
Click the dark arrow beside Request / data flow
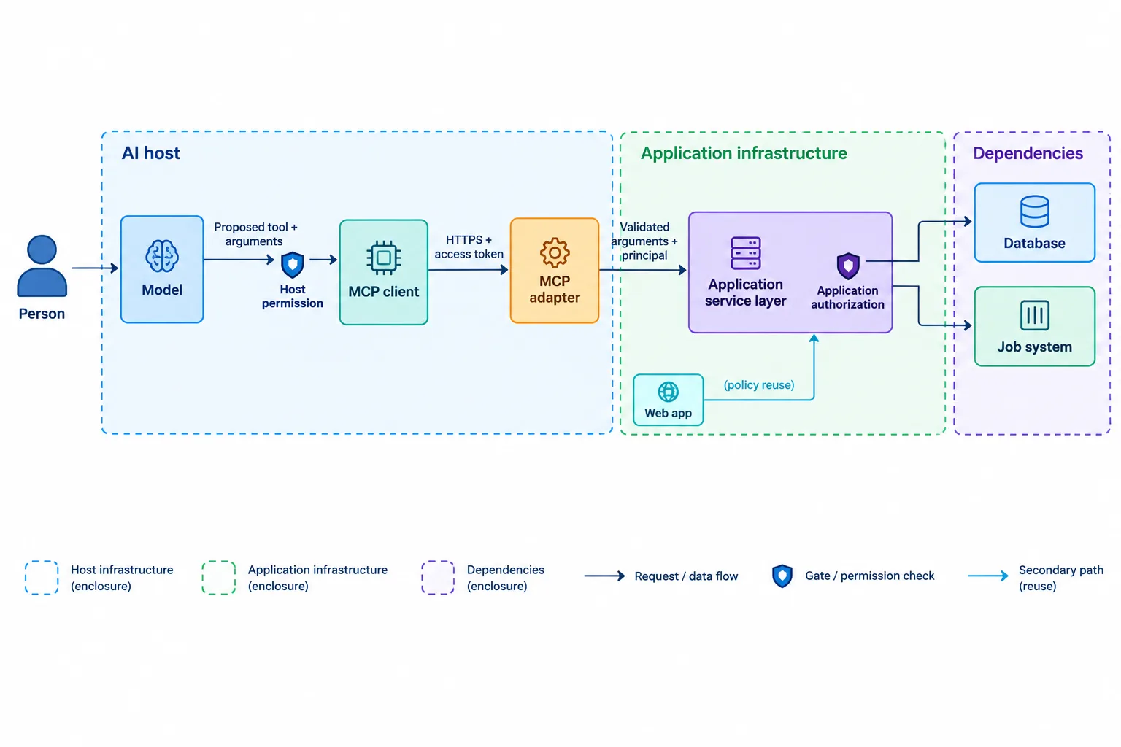point(605,576)
